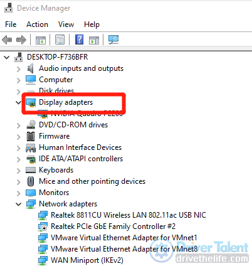The image size is (252, 266).
Task: Go back with the toolbar Back arrow
Action: coord(7,40)
